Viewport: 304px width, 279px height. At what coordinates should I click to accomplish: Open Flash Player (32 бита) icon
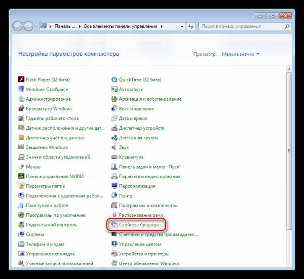click(x=21, y=79)
